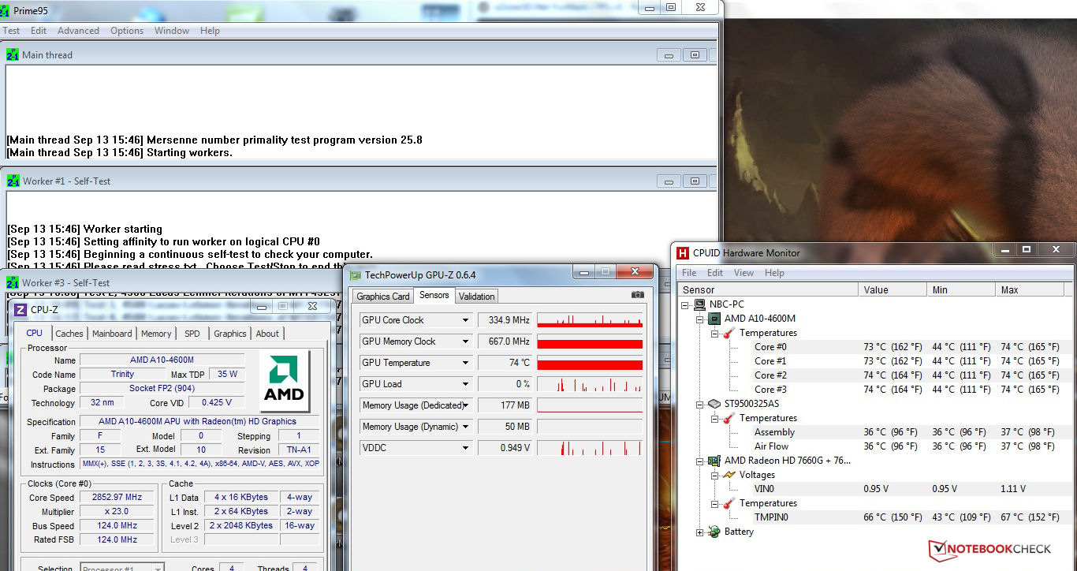Click the Main thread window icon

pyautogui.click(x=13, y=55)
